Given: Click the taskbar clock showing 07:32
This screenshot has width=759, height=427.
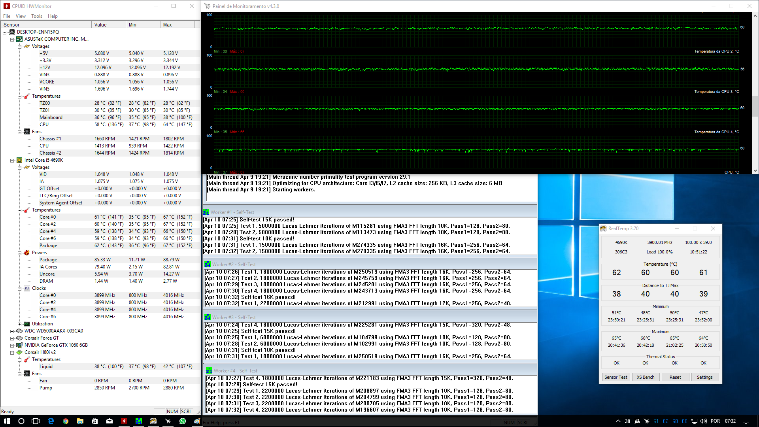Looking at the screenshot, I should point(730,421).
